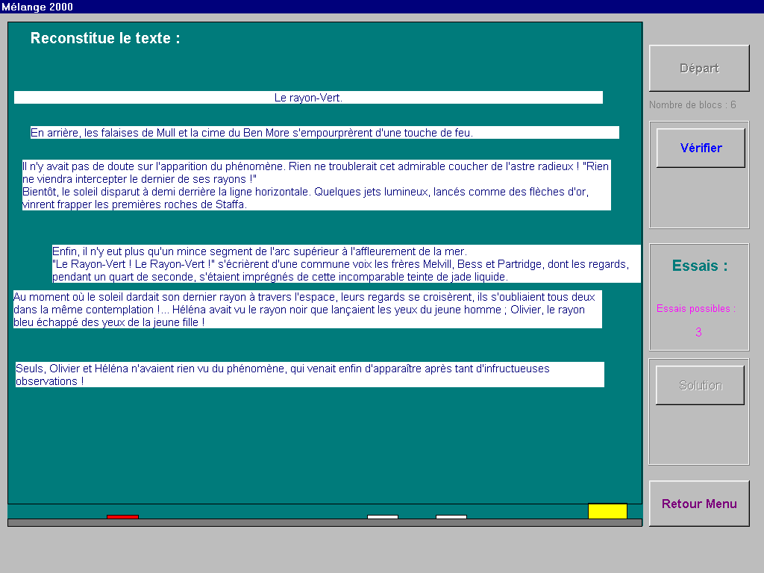
Task: Click the 'Essais :' heading
Action: click(699, 266)
